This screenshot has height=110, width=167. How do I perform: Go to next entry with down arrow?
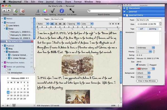pos(9,11)
